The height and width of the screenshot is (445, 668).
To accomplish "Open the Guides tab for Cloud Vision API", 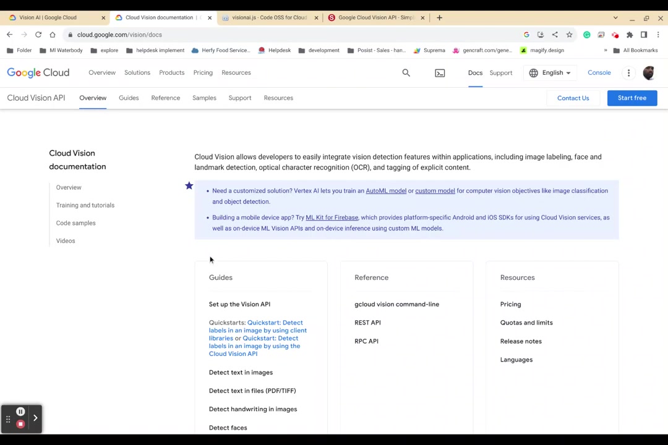I will 128,98.
